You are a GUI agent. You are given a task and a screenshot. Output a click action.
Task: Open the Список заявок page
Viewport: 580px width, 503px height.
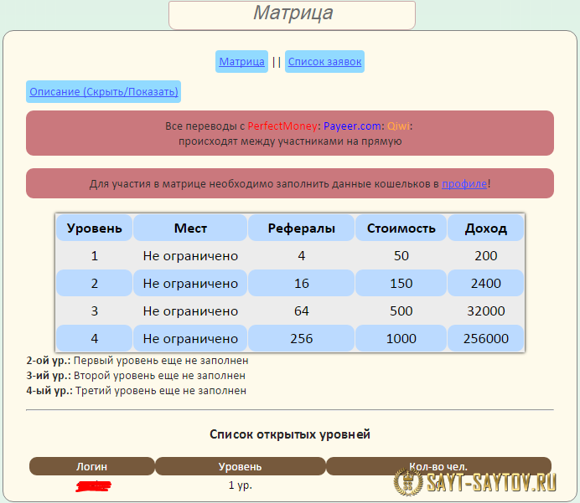[324, 62]
